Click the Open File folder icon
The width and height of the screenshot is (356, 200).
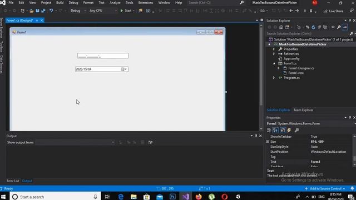coord(31,11)
